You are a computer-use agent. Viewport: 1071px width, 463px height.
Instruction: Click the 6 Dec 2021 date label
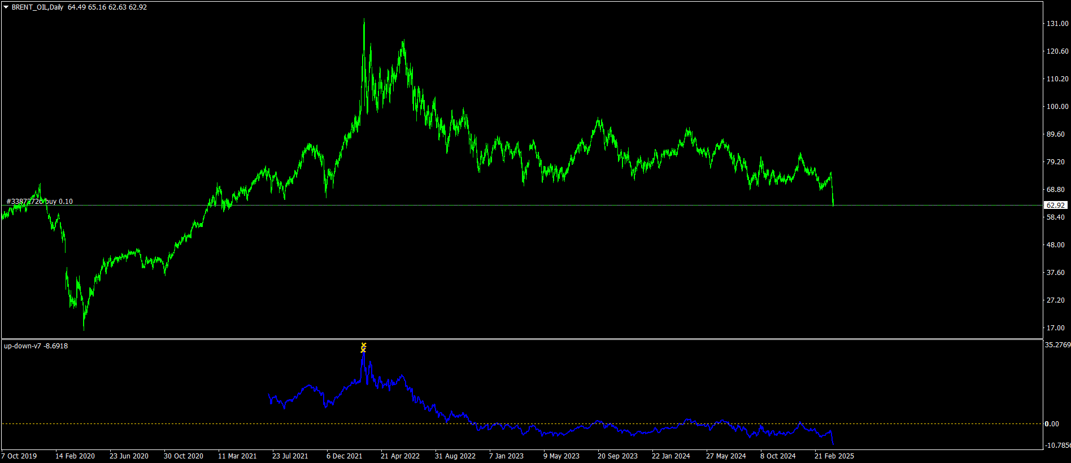[345, 456]
